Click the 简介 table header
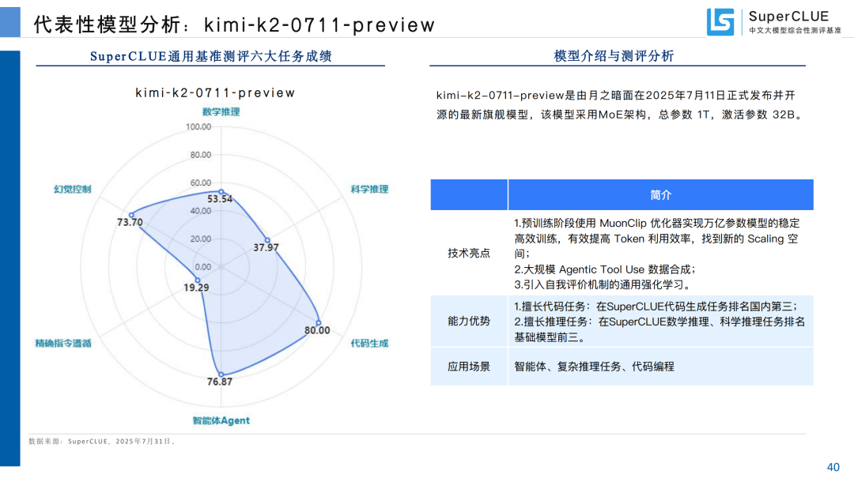Screen dimensions: 854x478 click(660, 195)
